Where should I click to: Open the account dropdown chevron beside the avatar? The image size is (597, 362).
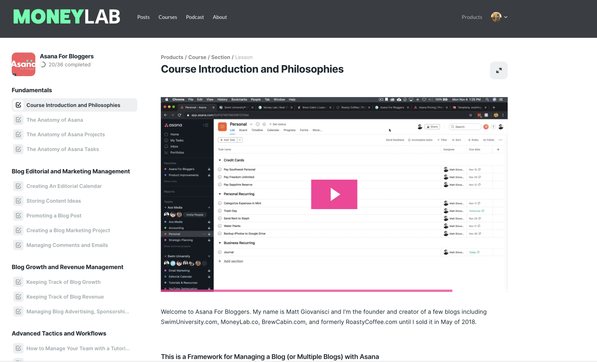click(506, 17)
